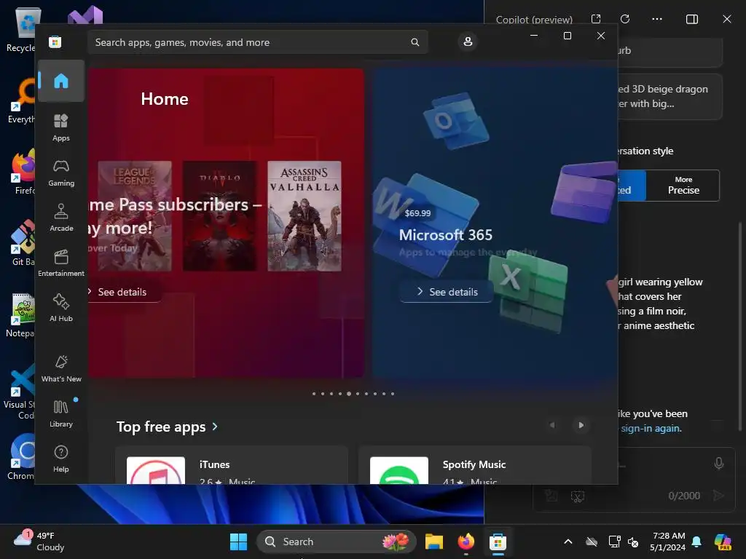Click Copilot suggestion about girl wearing yellow
746x559 pixels.
pos(661,304)
